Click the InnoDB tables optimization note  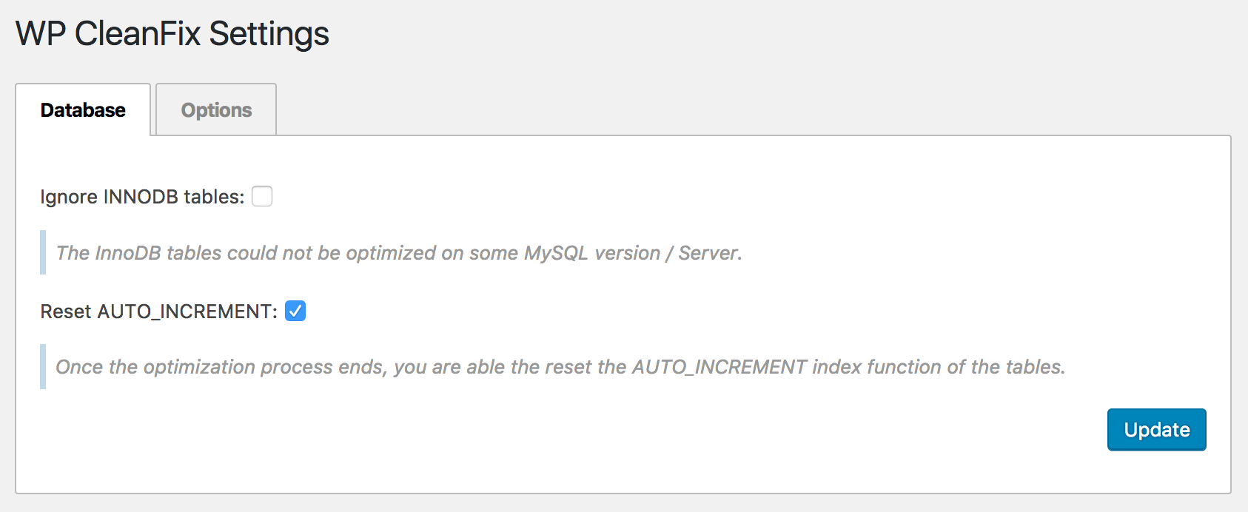point(399,253)
